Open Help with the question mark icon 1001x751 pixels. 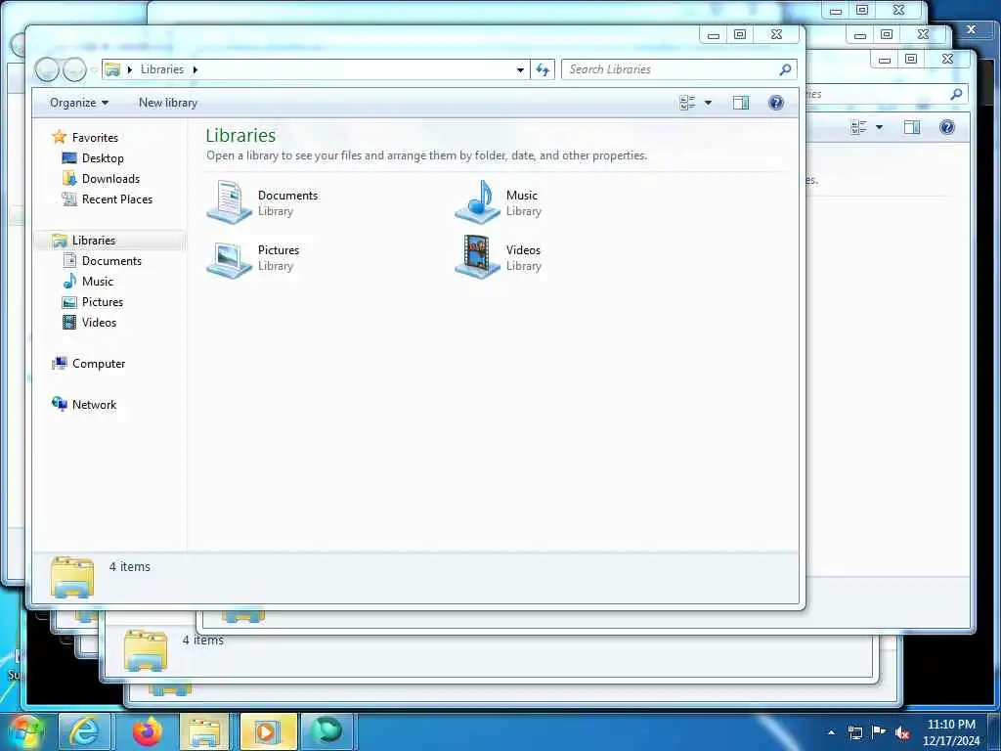point(775,103)
